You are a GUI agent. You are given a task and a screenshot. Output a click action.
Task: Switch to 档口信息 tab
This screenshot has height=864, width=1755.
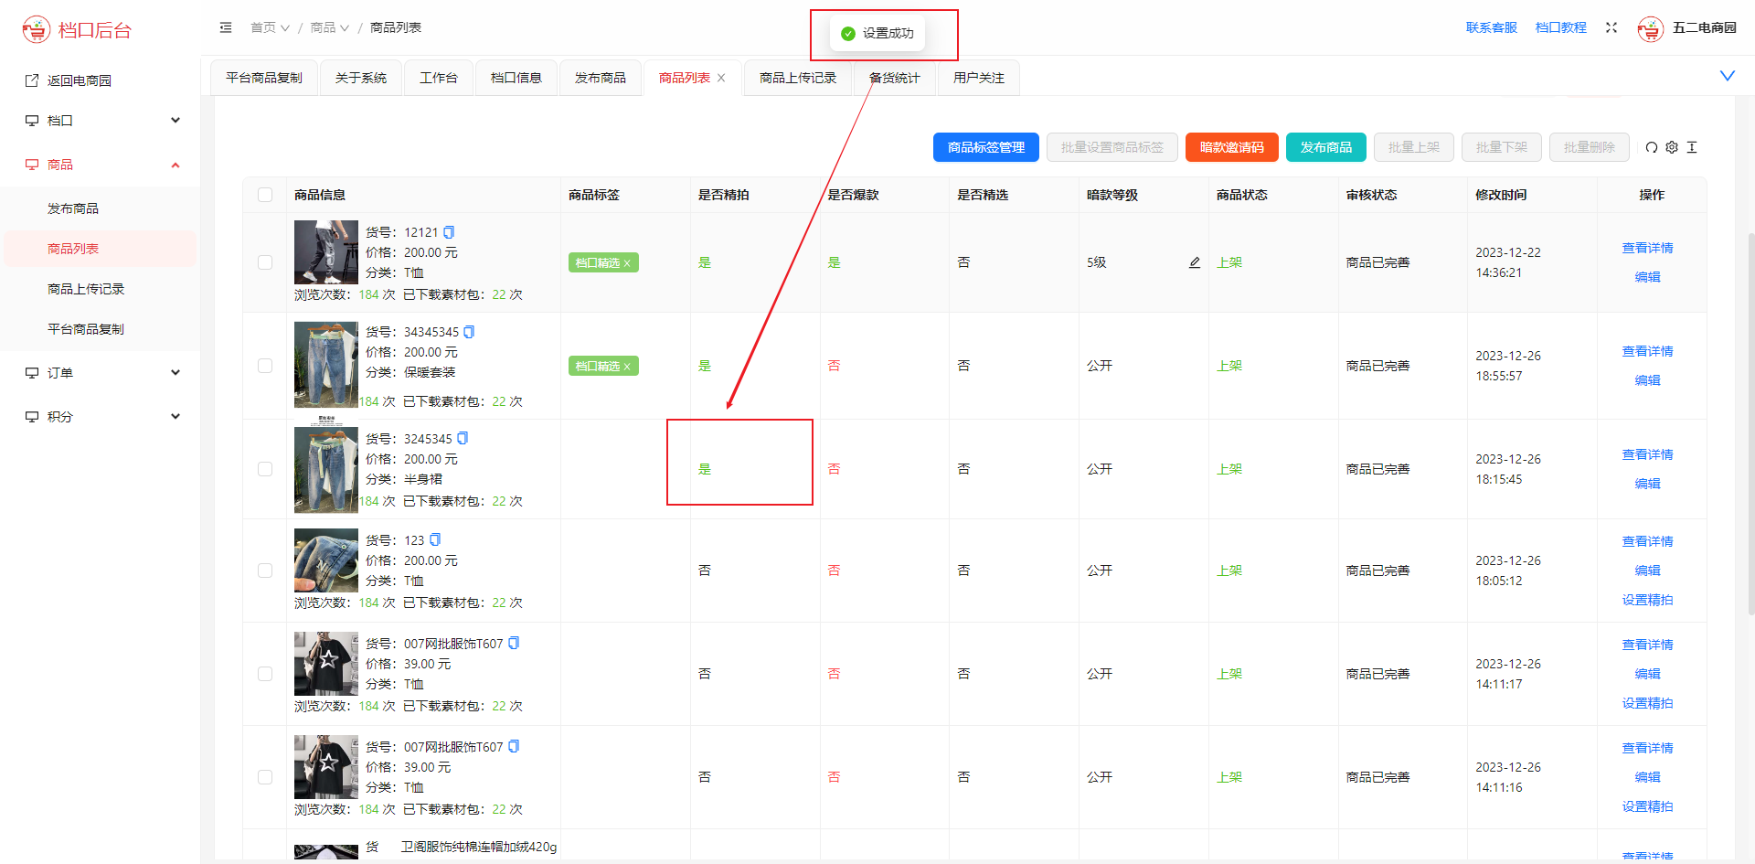[516, 78]
